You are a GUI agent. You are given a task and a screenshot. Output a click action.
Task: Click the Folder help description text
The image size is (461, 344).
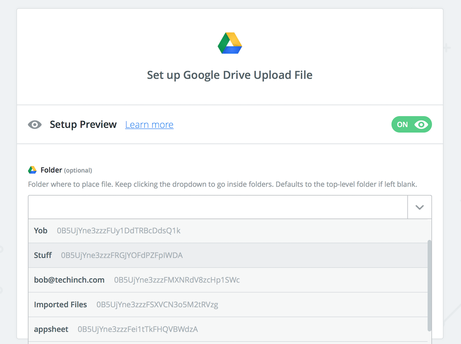[x=223, y=184]
